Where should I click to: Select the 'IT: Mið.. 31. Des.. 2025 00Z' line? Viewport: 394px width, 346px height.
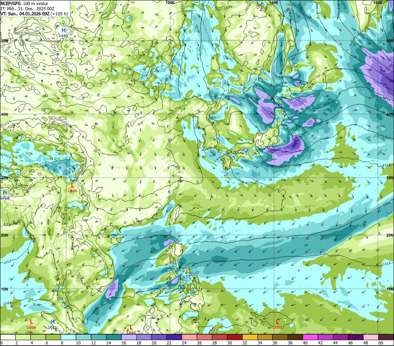(28, 9)
